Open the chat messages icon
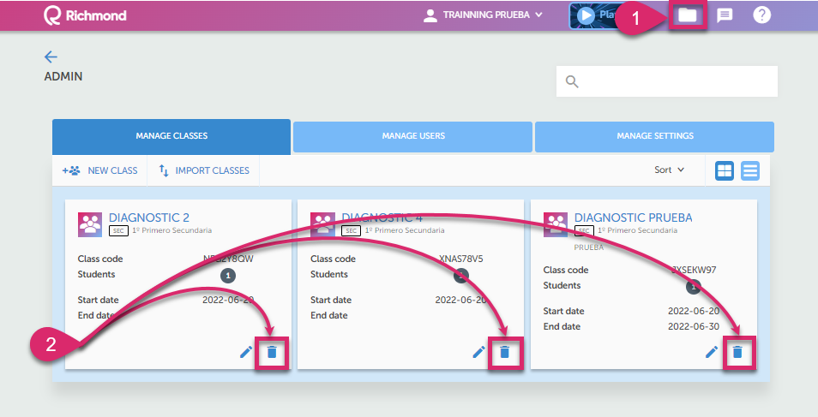 [x=725, y=15]
